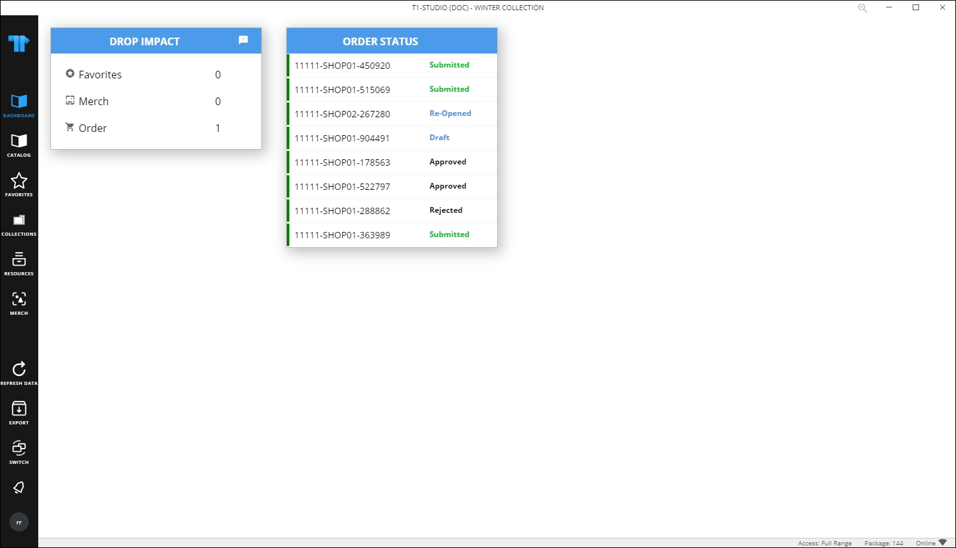This screenshot has width=956, height=548.
Task: Open order 11111-SHOP01-450920
Action: tap(391, 65)
